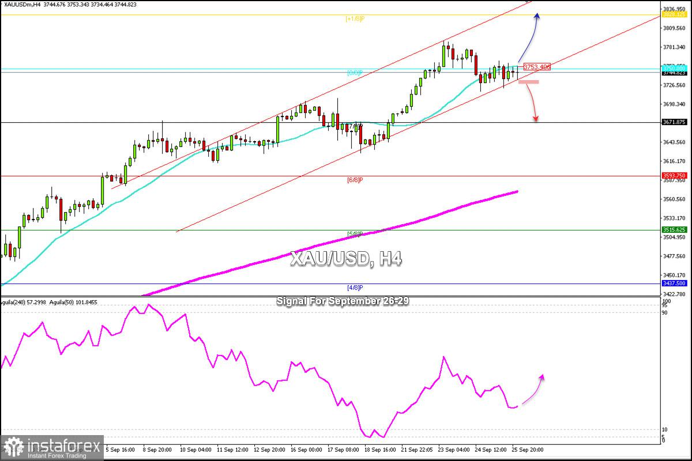The width and height of the screenshot is (692, 461).
Task: Click the 3616.170 price axis label
Action: [675, 161]
